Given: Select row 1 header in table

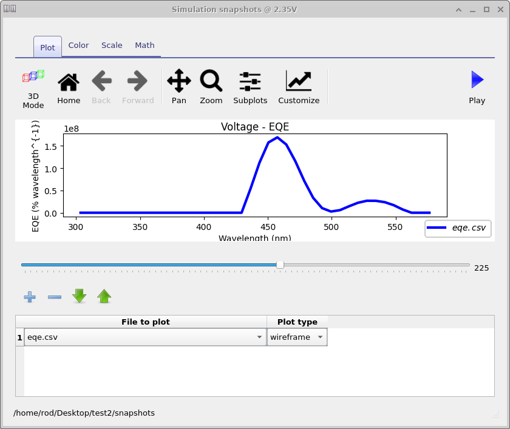Looking at the screenshot, I should (x=19, y=337).
